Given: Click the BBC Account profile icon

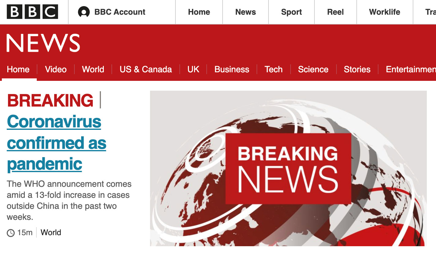Looking at the screenshot, I should click(x=84, y=12).
